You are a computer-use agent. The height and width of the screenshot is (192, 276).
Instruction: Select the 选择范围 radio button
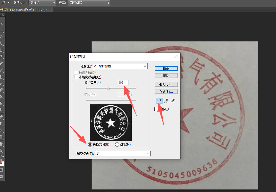90,145
